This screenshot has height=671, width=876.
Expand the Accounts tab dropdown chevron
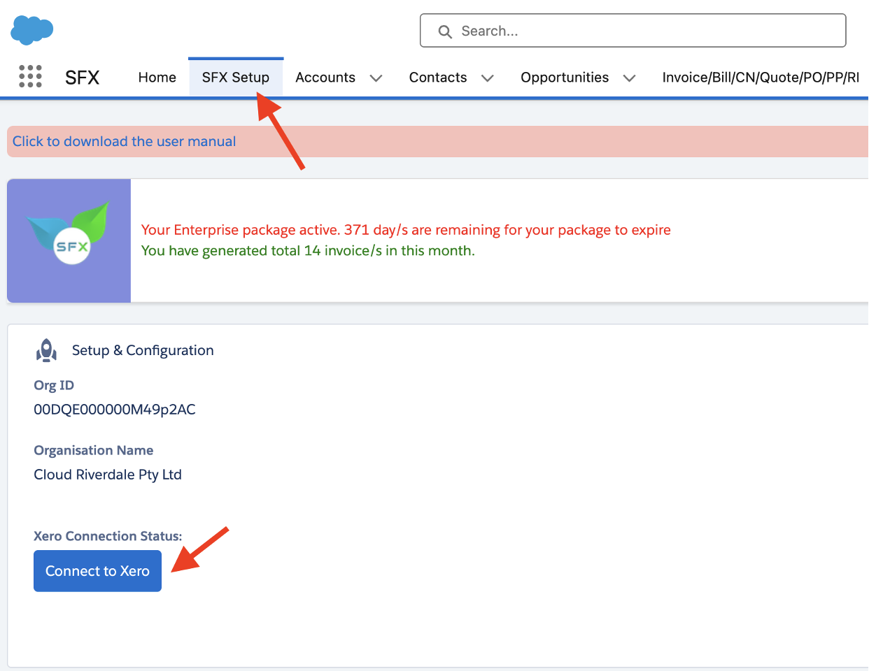[376, 78]
